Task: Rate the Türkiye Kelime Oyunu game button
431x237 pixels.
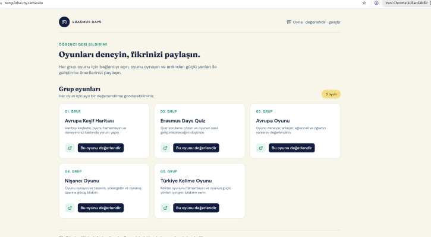Action: point(196,208)
